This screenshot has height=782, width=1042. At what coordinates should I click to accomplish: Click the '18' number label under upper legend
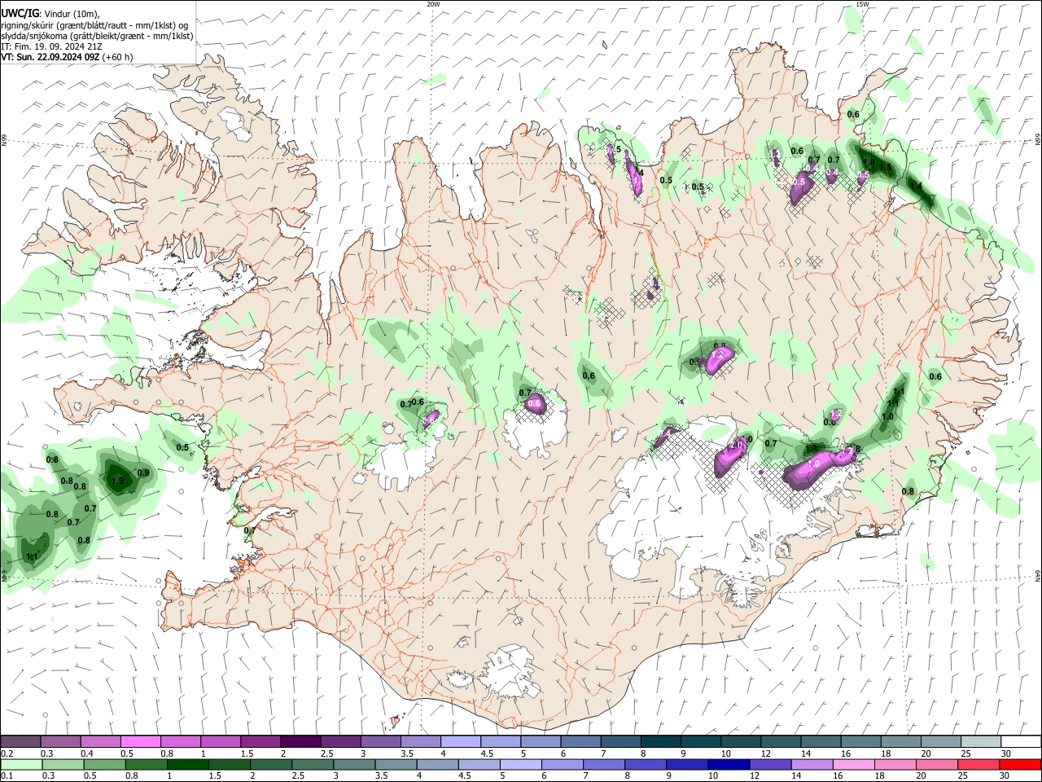point(885,753)
